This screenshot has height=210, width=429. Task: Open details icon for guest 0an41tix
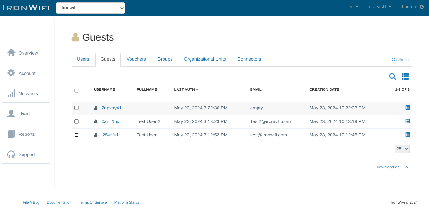(x=407, y=121)
